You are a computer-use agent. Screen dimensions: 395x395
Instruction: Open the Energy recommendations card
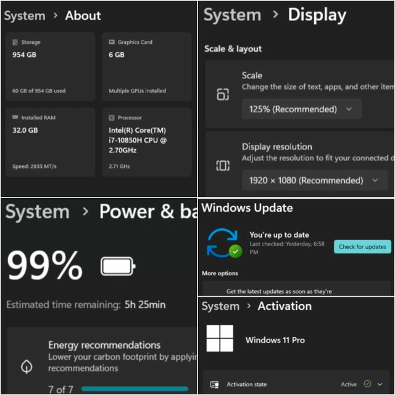(102, 360)
